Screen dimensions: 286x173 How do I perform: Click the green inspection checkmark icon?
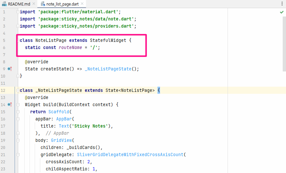pyautogui.click(x=281, y=12)
